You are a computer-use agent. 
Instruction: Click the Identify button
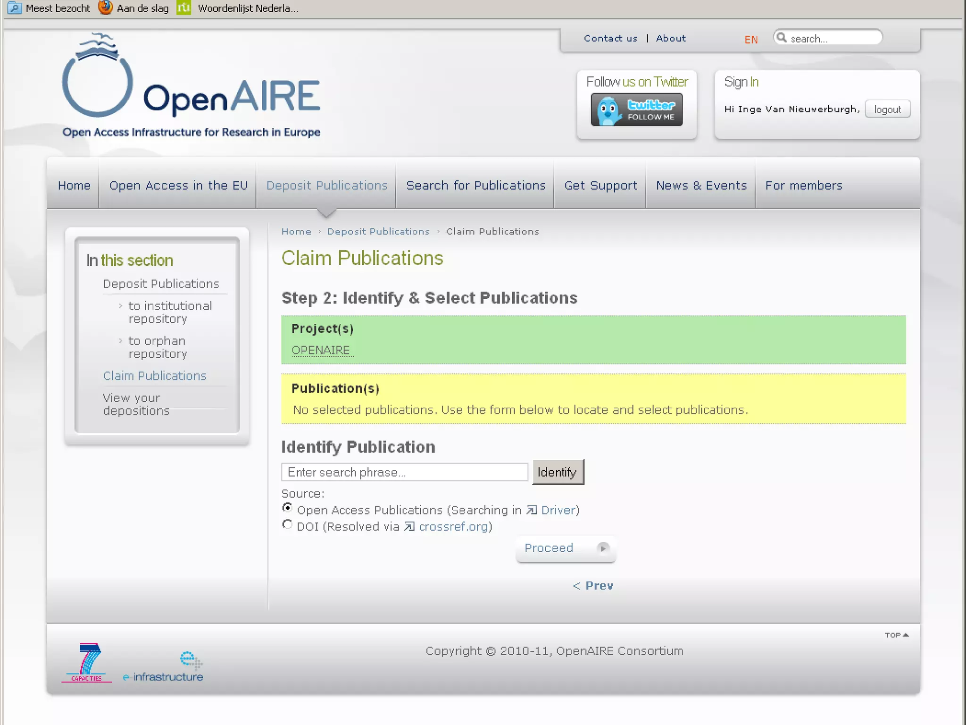click(558, 472)
